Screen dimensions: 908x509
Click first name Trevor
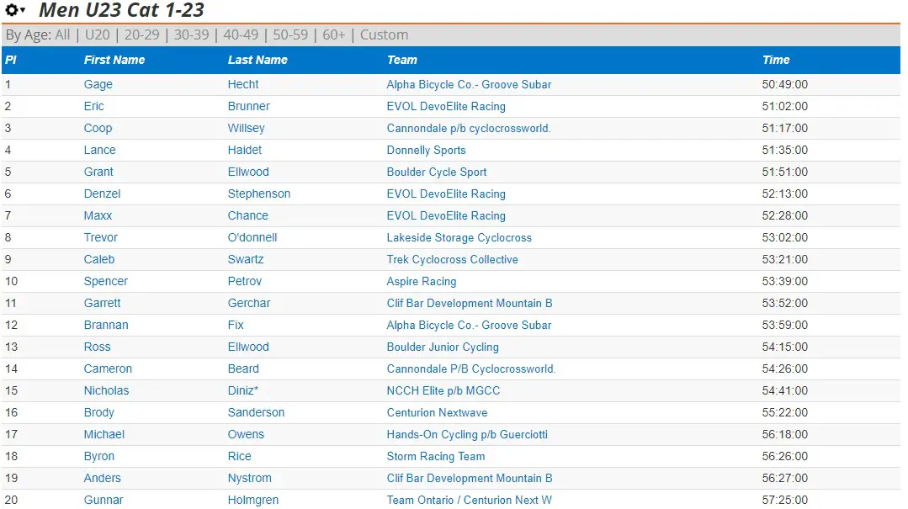(x=101, y=238)
